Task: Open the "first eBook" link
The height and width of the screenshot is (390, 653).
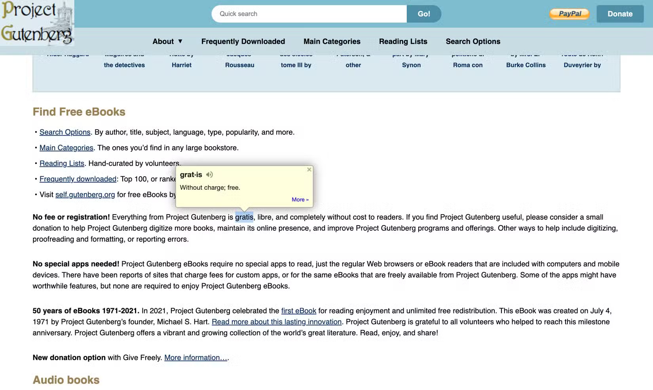Action: pyautogui.click(x=299, y=311)
